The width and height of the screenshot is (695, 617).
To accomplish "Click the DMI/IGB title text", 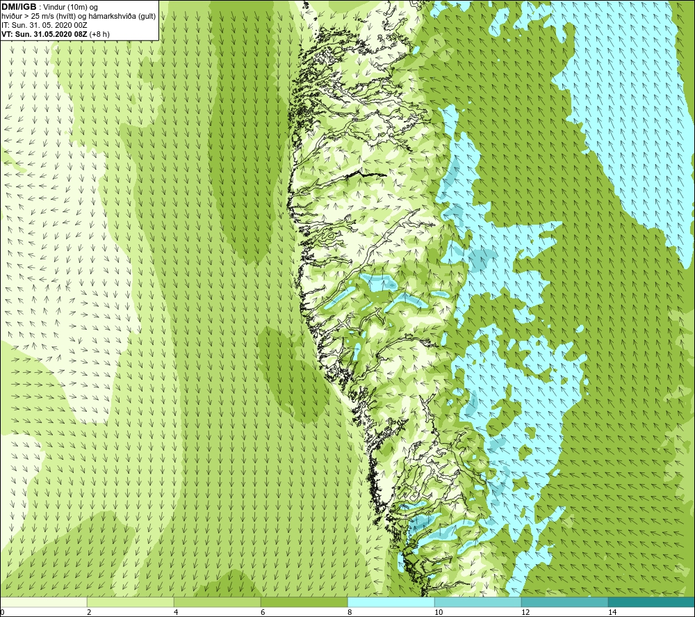I will click(19, 7).
